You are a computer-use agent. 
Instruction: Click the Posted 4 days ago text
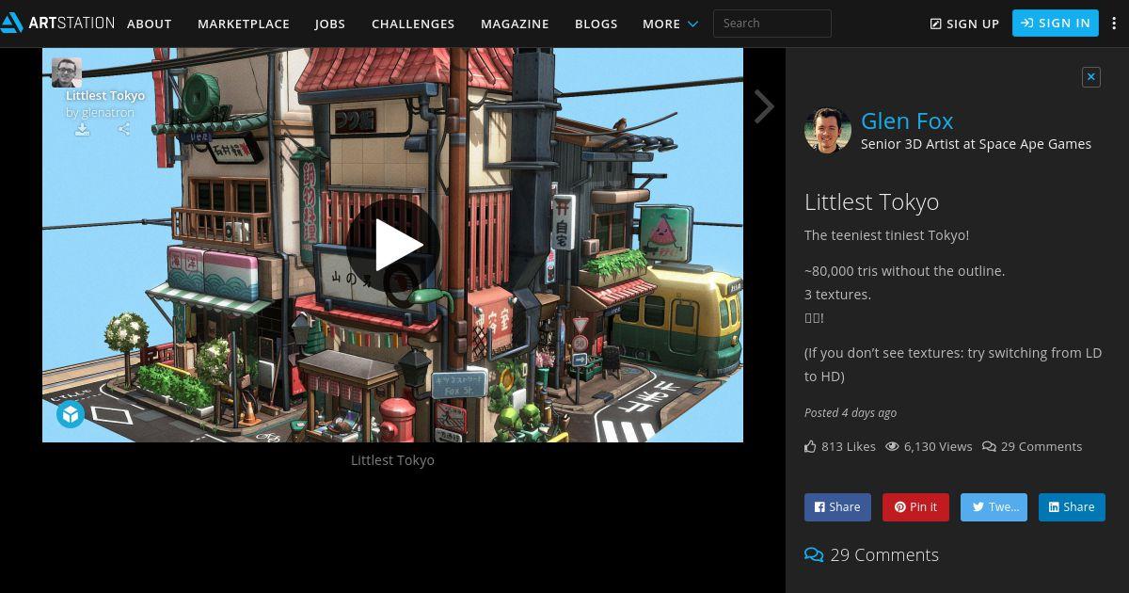coord(851,412)
